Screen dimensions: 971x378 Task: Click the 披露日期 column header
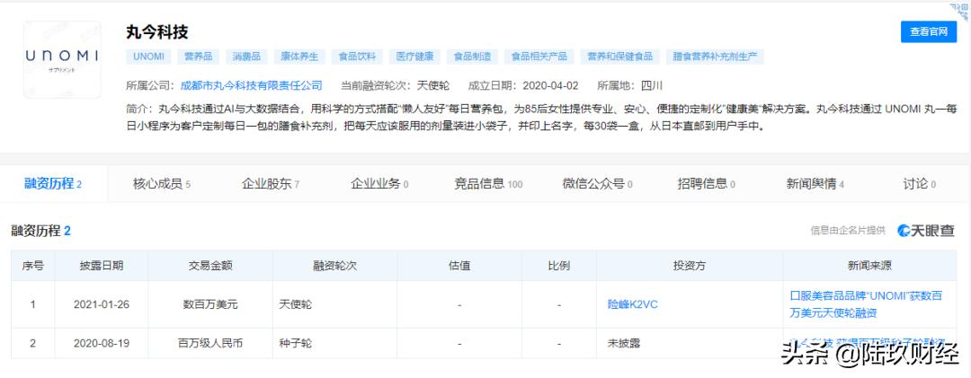[x=102, y=266]
